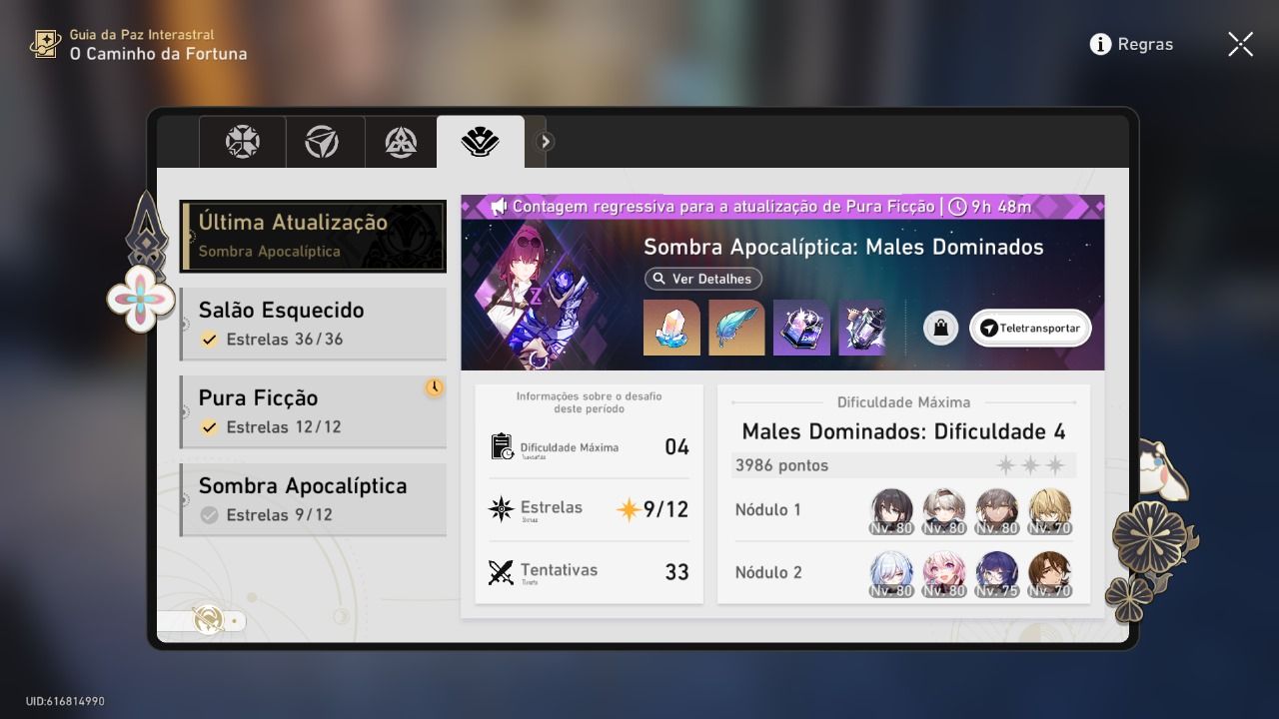Select the active lotus-shaped tab
1279x719 pixels.
pyautogui.click(x=481, y=142)
